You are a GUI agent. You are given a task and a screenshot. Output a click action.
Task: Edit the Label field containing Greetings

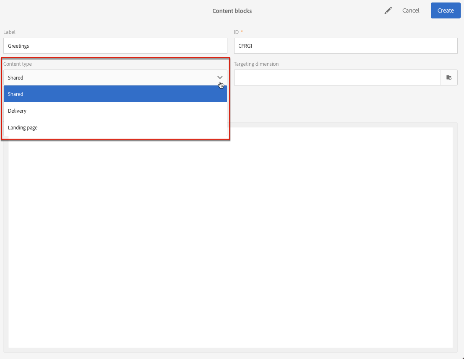(x=116, y=46)
